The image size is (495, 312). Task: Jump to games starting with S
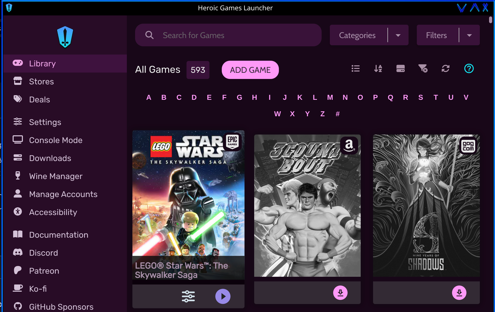[421, 97]
